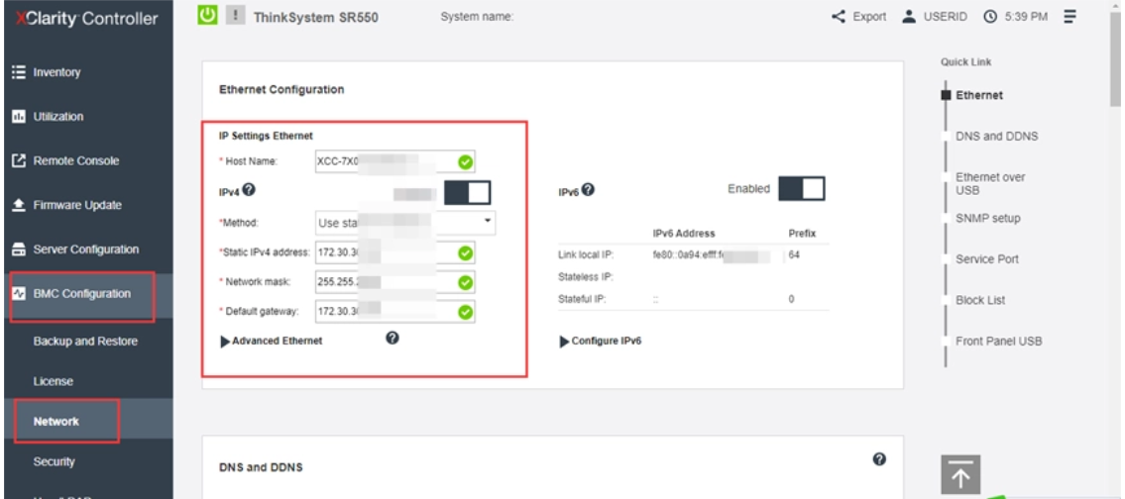The width and height of the screenshot is (1125, 499).
Task: Click the Utilization chart icon
Action: coord(19,117)
